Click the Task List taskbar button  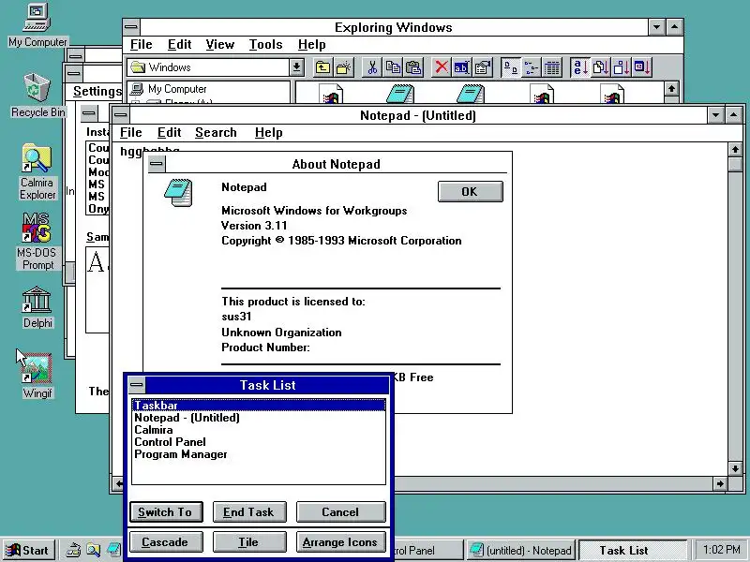click(x=632, y=550)
